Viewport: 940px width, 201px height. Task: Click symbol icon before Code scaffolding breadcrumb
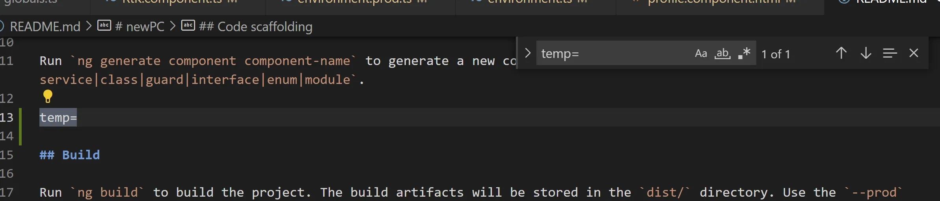tap(188, 26)
